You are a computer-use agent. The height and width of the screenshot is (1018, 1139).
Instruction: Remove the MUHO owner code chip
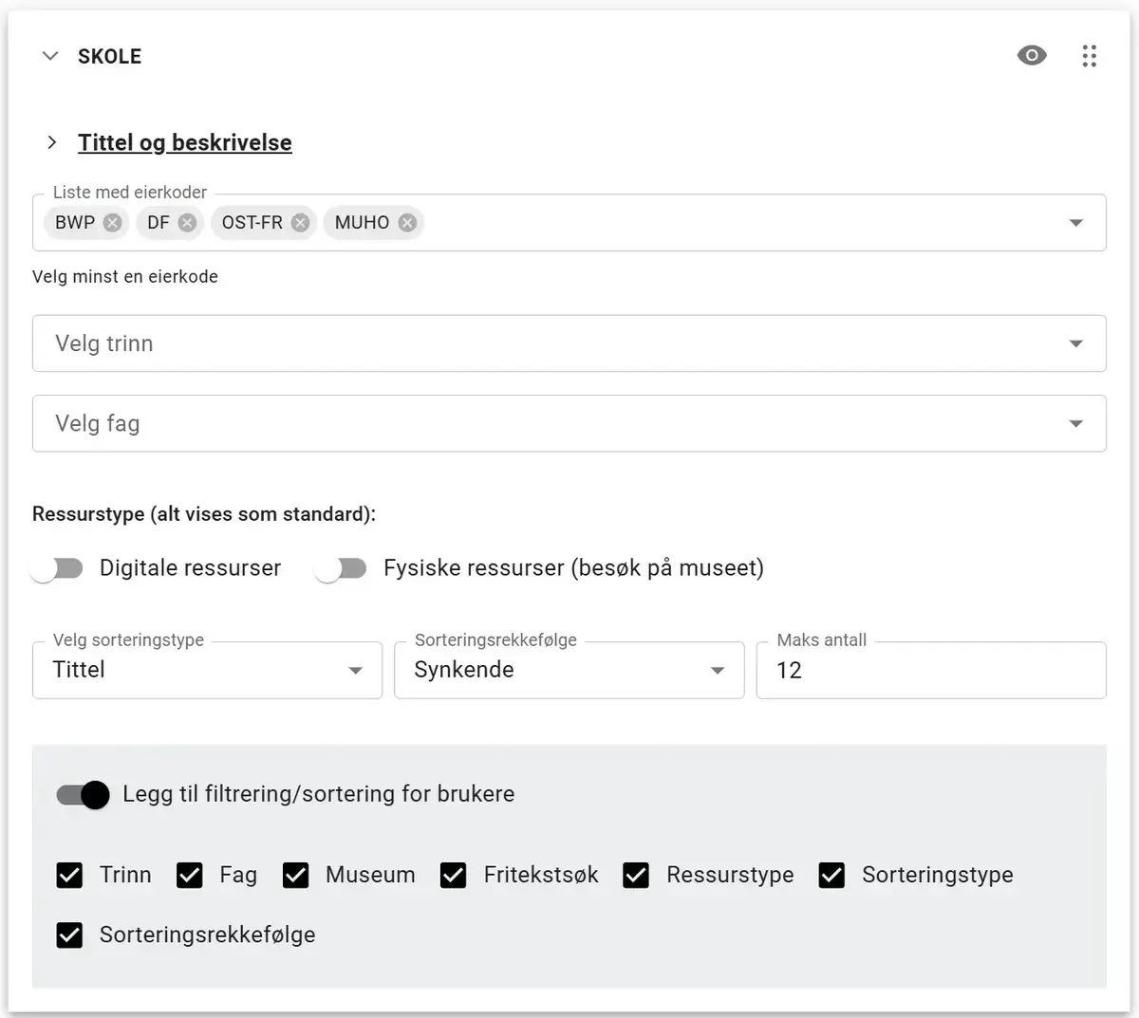click(x=407, y=223)
